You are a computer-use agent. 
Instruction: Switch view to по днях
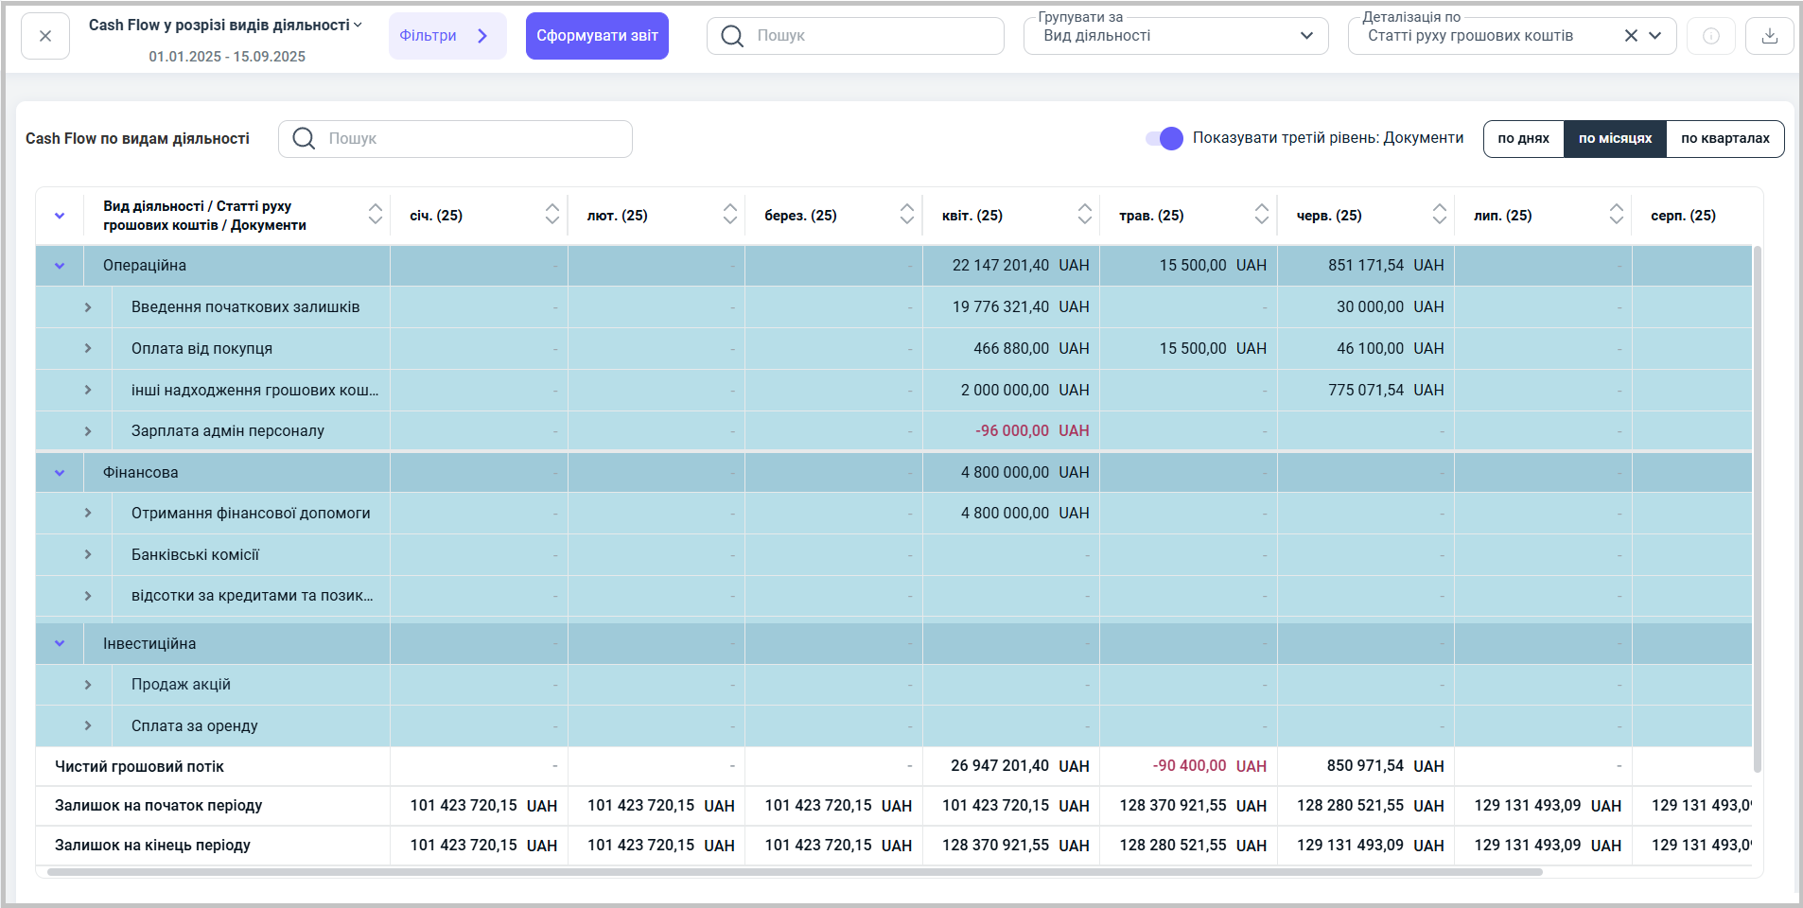(x=1523, y=139)
